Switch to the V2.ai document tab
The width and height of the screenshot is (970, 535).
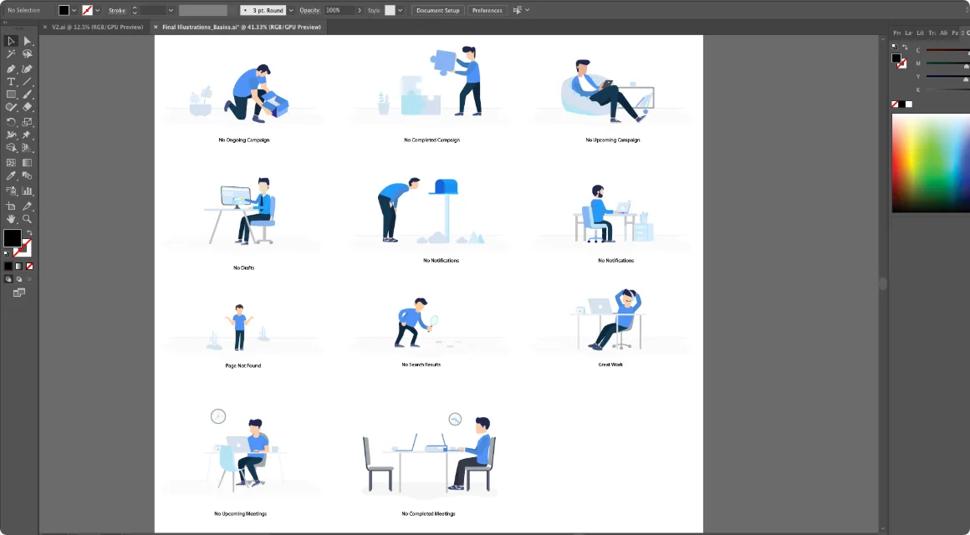[x=97, y=28]
